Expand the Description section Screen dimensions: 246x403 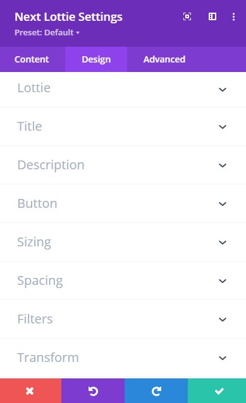pyautogui.click(x=123, y=165)
